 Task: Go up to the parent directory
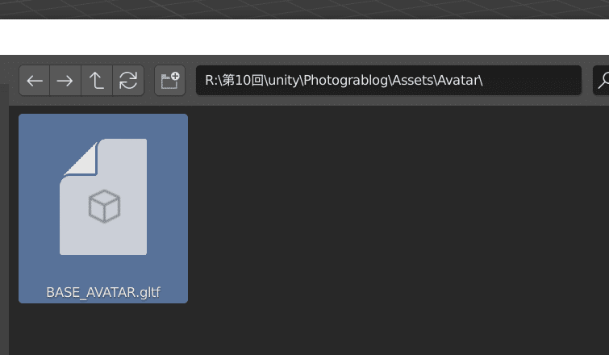click(97, 81)
